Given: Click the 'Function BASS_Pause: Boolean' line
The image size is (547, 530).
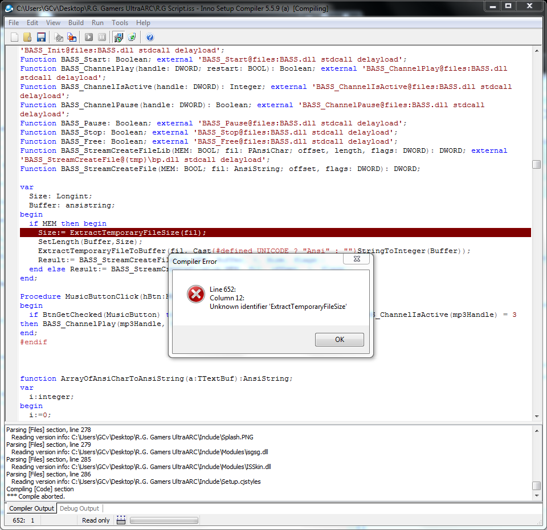Looking at the screenshot, I should (213, 123).
